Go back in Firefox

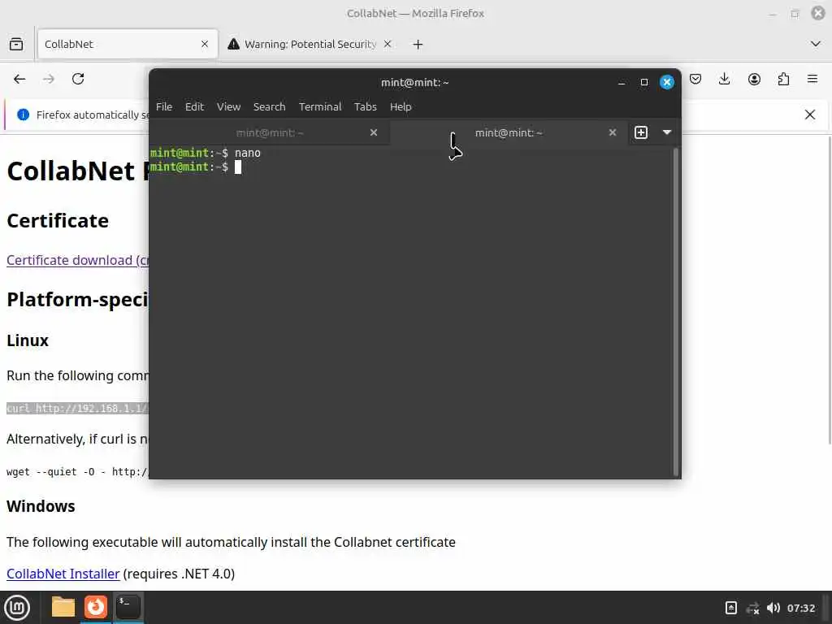tap(19, 79)
